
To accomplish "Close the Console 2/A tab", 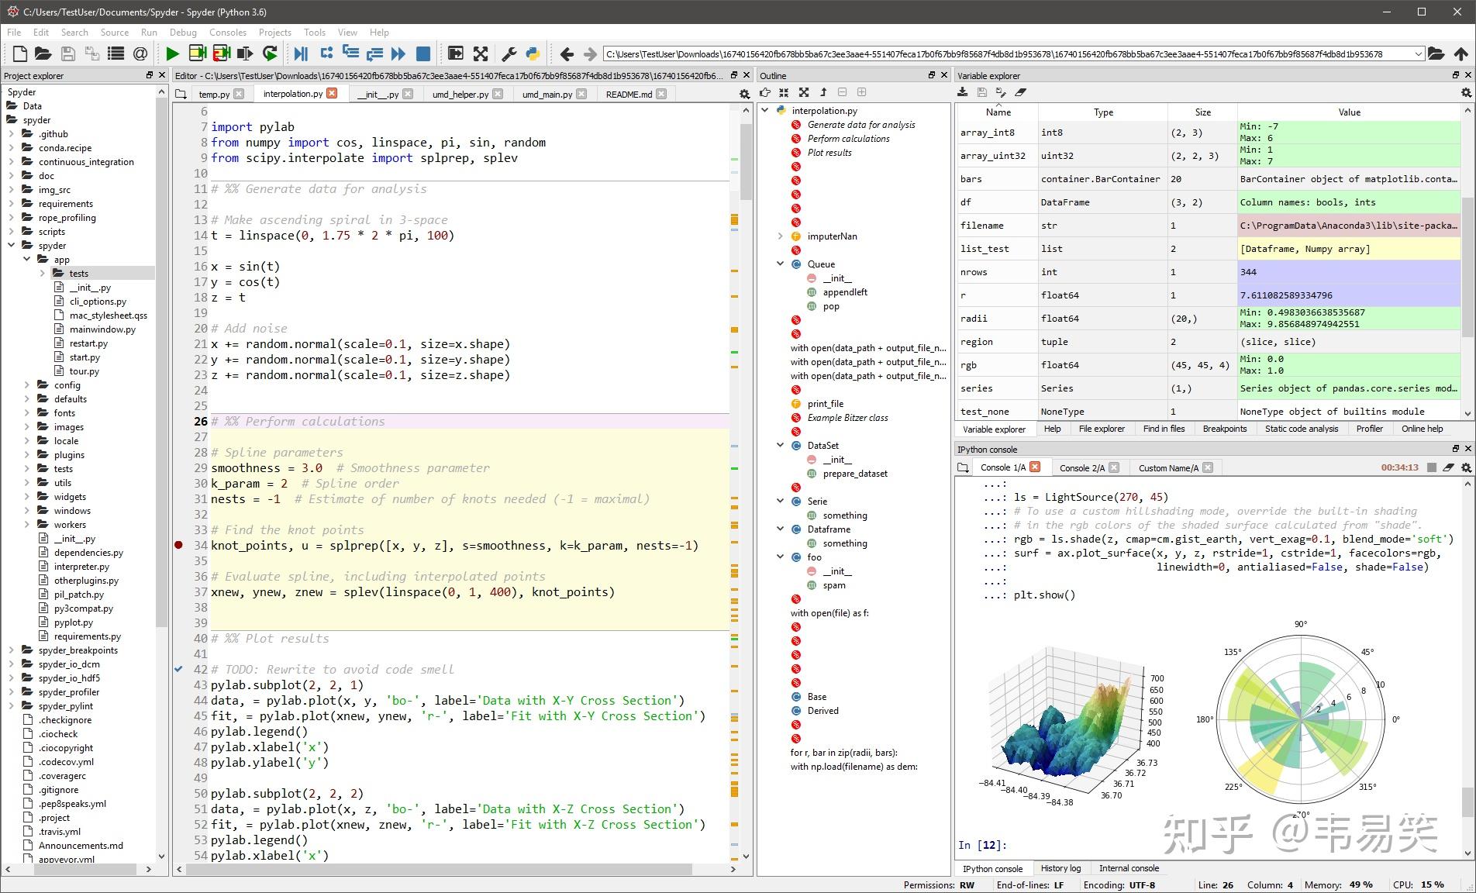I will [1114, 467].
